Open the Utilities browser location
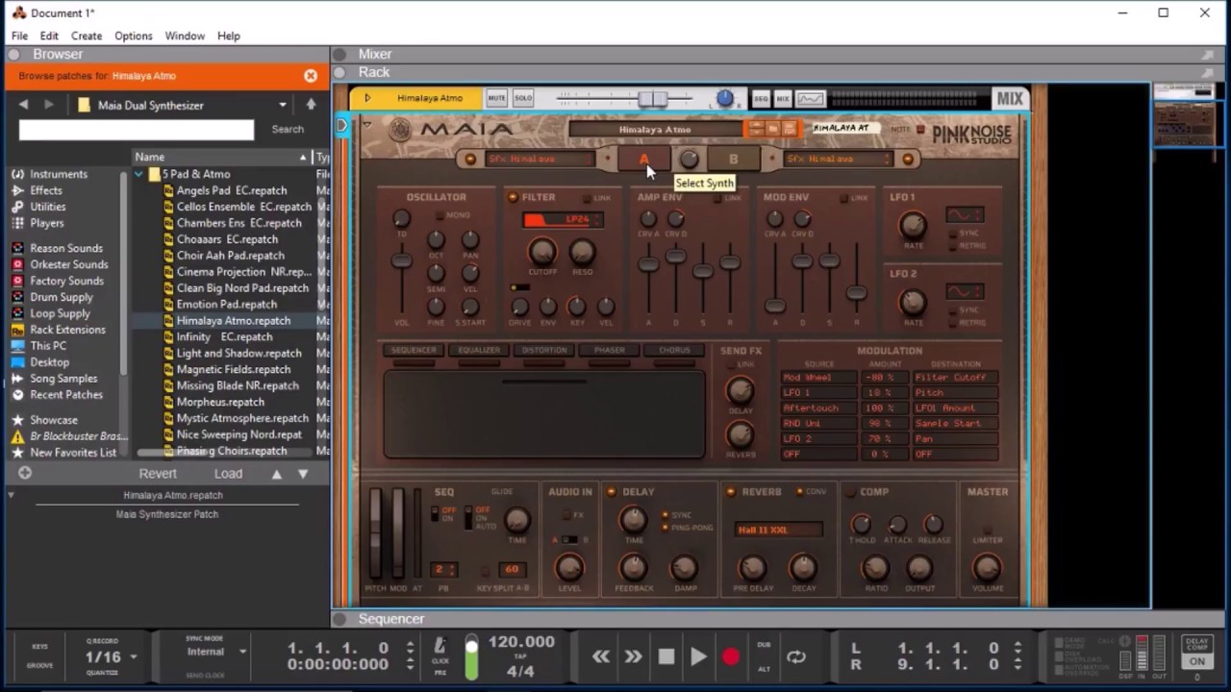The width and height of the screenshot is (1231, 692). pos(48,207)
